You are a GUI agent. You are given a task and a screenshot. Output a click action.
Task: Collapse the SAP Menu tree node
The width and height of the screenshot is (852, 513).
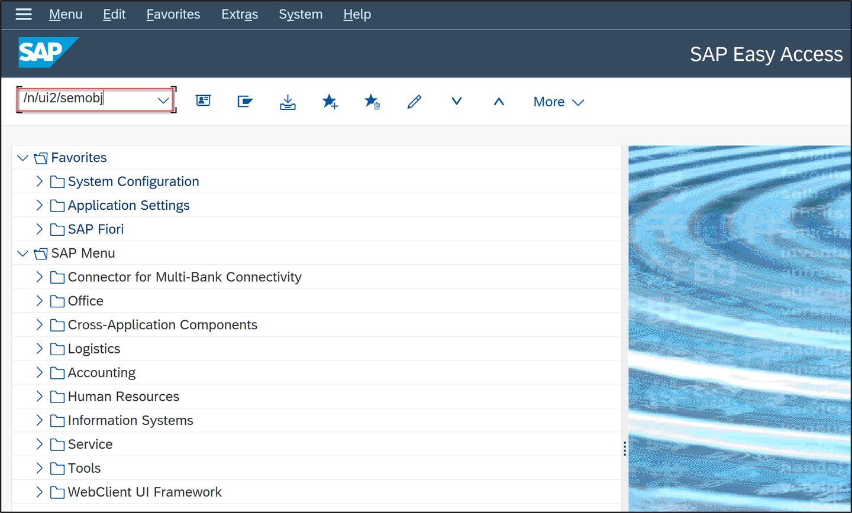click(23, 254)
